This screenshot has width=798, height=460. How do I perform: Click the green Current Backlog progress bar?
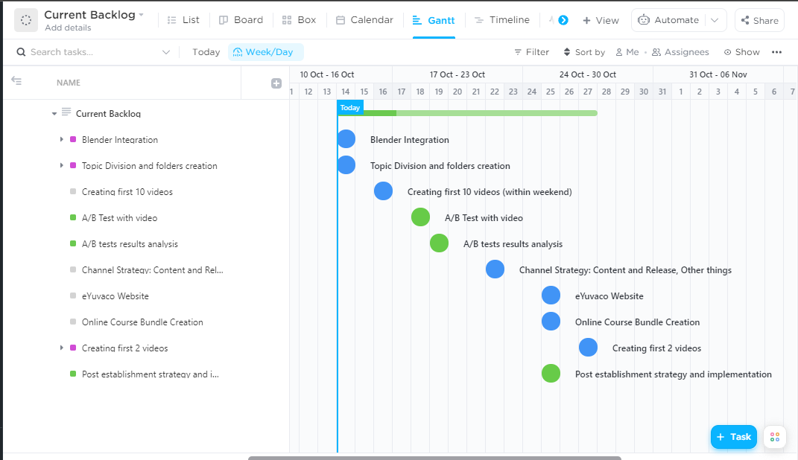(x=467, y=113)
